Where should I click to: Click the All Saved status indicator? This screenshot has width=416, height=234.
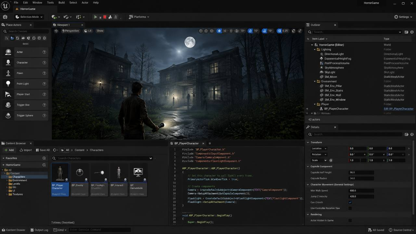(376, 230)
